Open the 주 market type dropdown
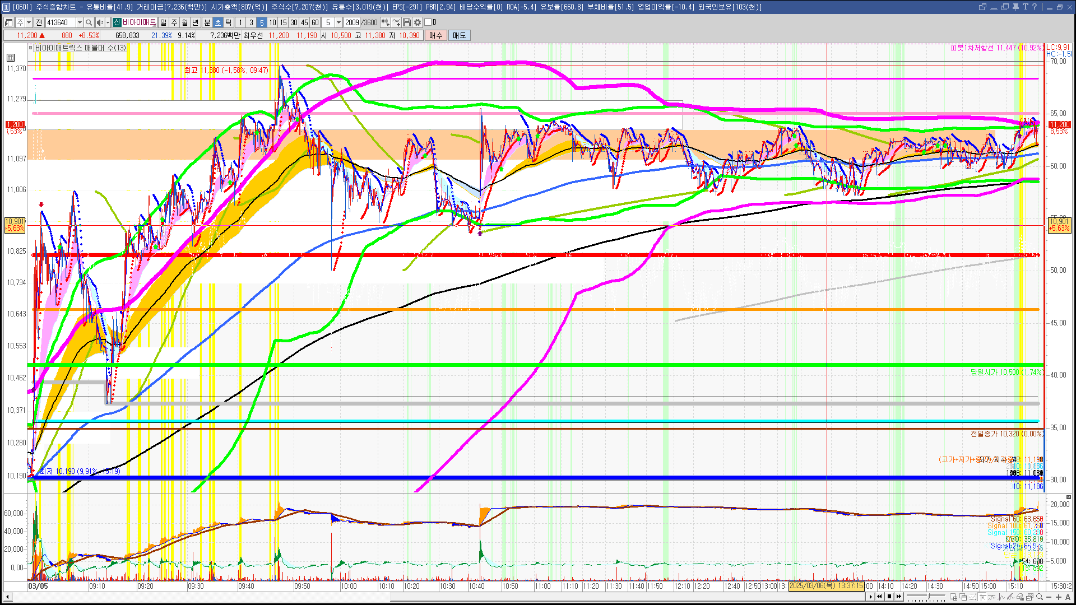 point(29,22)
